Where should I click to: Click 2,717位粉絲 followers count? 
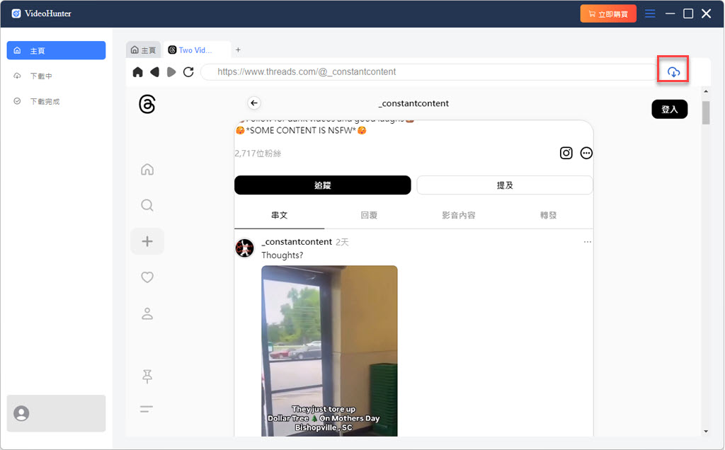(x=258, y=154)
